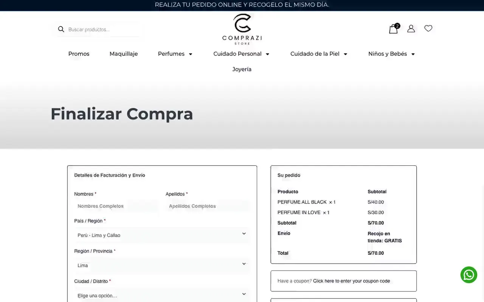This screenshot has height=302, width=484.
Task: Go to the Promos menu item
Action: [79, 54]
